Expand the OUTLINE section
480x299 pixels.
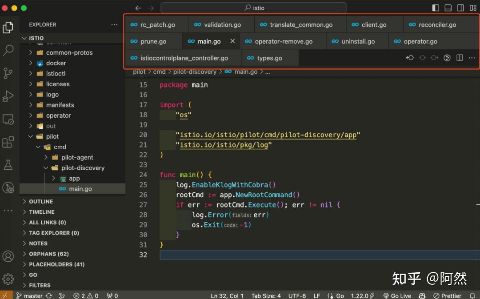42,201
